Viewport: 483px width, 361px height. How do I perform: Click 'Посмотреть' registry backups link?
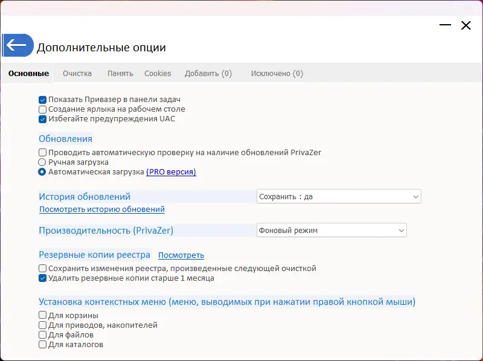(x=181, y=255)
